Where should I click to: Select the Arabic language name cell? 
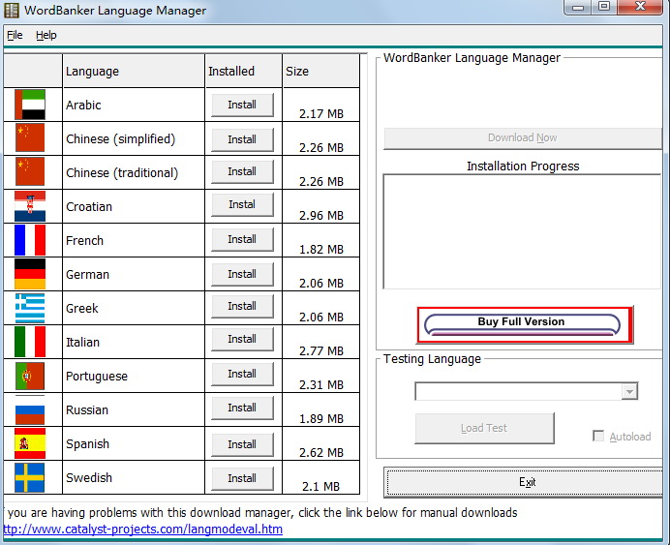click(134, 106)
